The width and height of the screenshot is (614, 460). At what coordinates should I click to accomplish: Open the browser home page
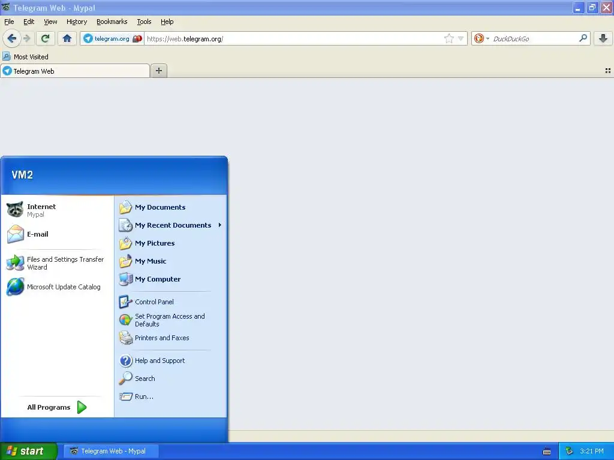tap(67, 38)
